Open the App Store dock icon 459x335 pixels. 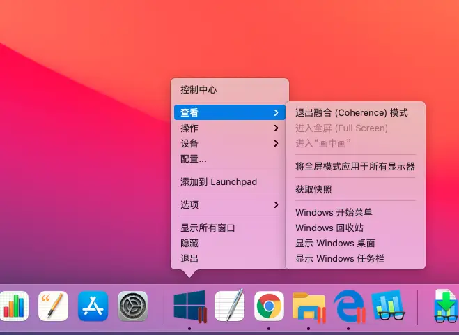[93, 306]
